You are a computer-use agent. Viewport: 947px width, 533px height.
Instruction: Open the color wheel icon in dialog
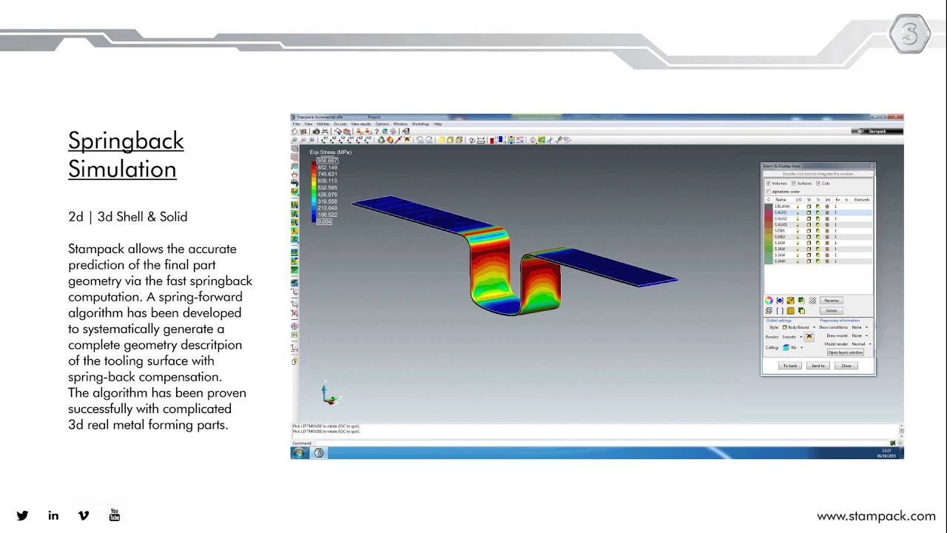769,301
